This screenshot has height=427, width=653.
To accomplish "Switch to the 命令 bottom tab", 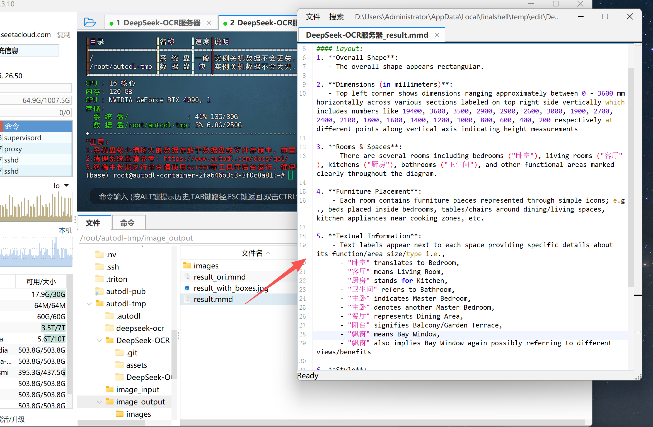I will (127, 223).
